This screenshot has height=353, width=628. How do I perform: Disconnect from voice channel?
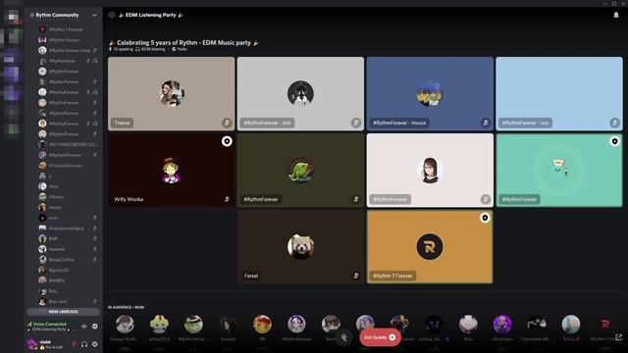pyautogui.click(x=94, y=327)
